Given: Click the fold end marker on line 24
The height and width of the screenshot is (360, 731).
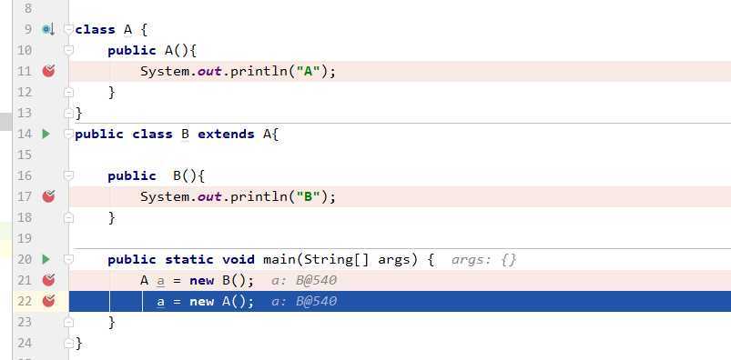Looking at the screenshot, I should [x=68, y=344].
